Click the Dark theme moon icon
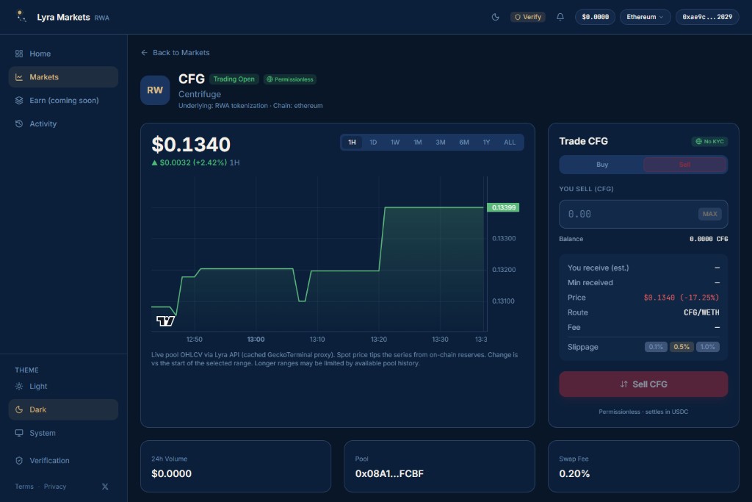Viewport: 752px width, 502px height. [x=19, y=409]
